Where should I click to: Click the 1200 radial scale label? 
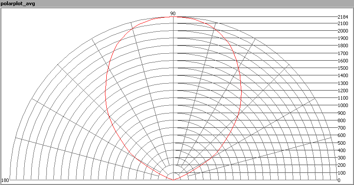tap(343, 91)
